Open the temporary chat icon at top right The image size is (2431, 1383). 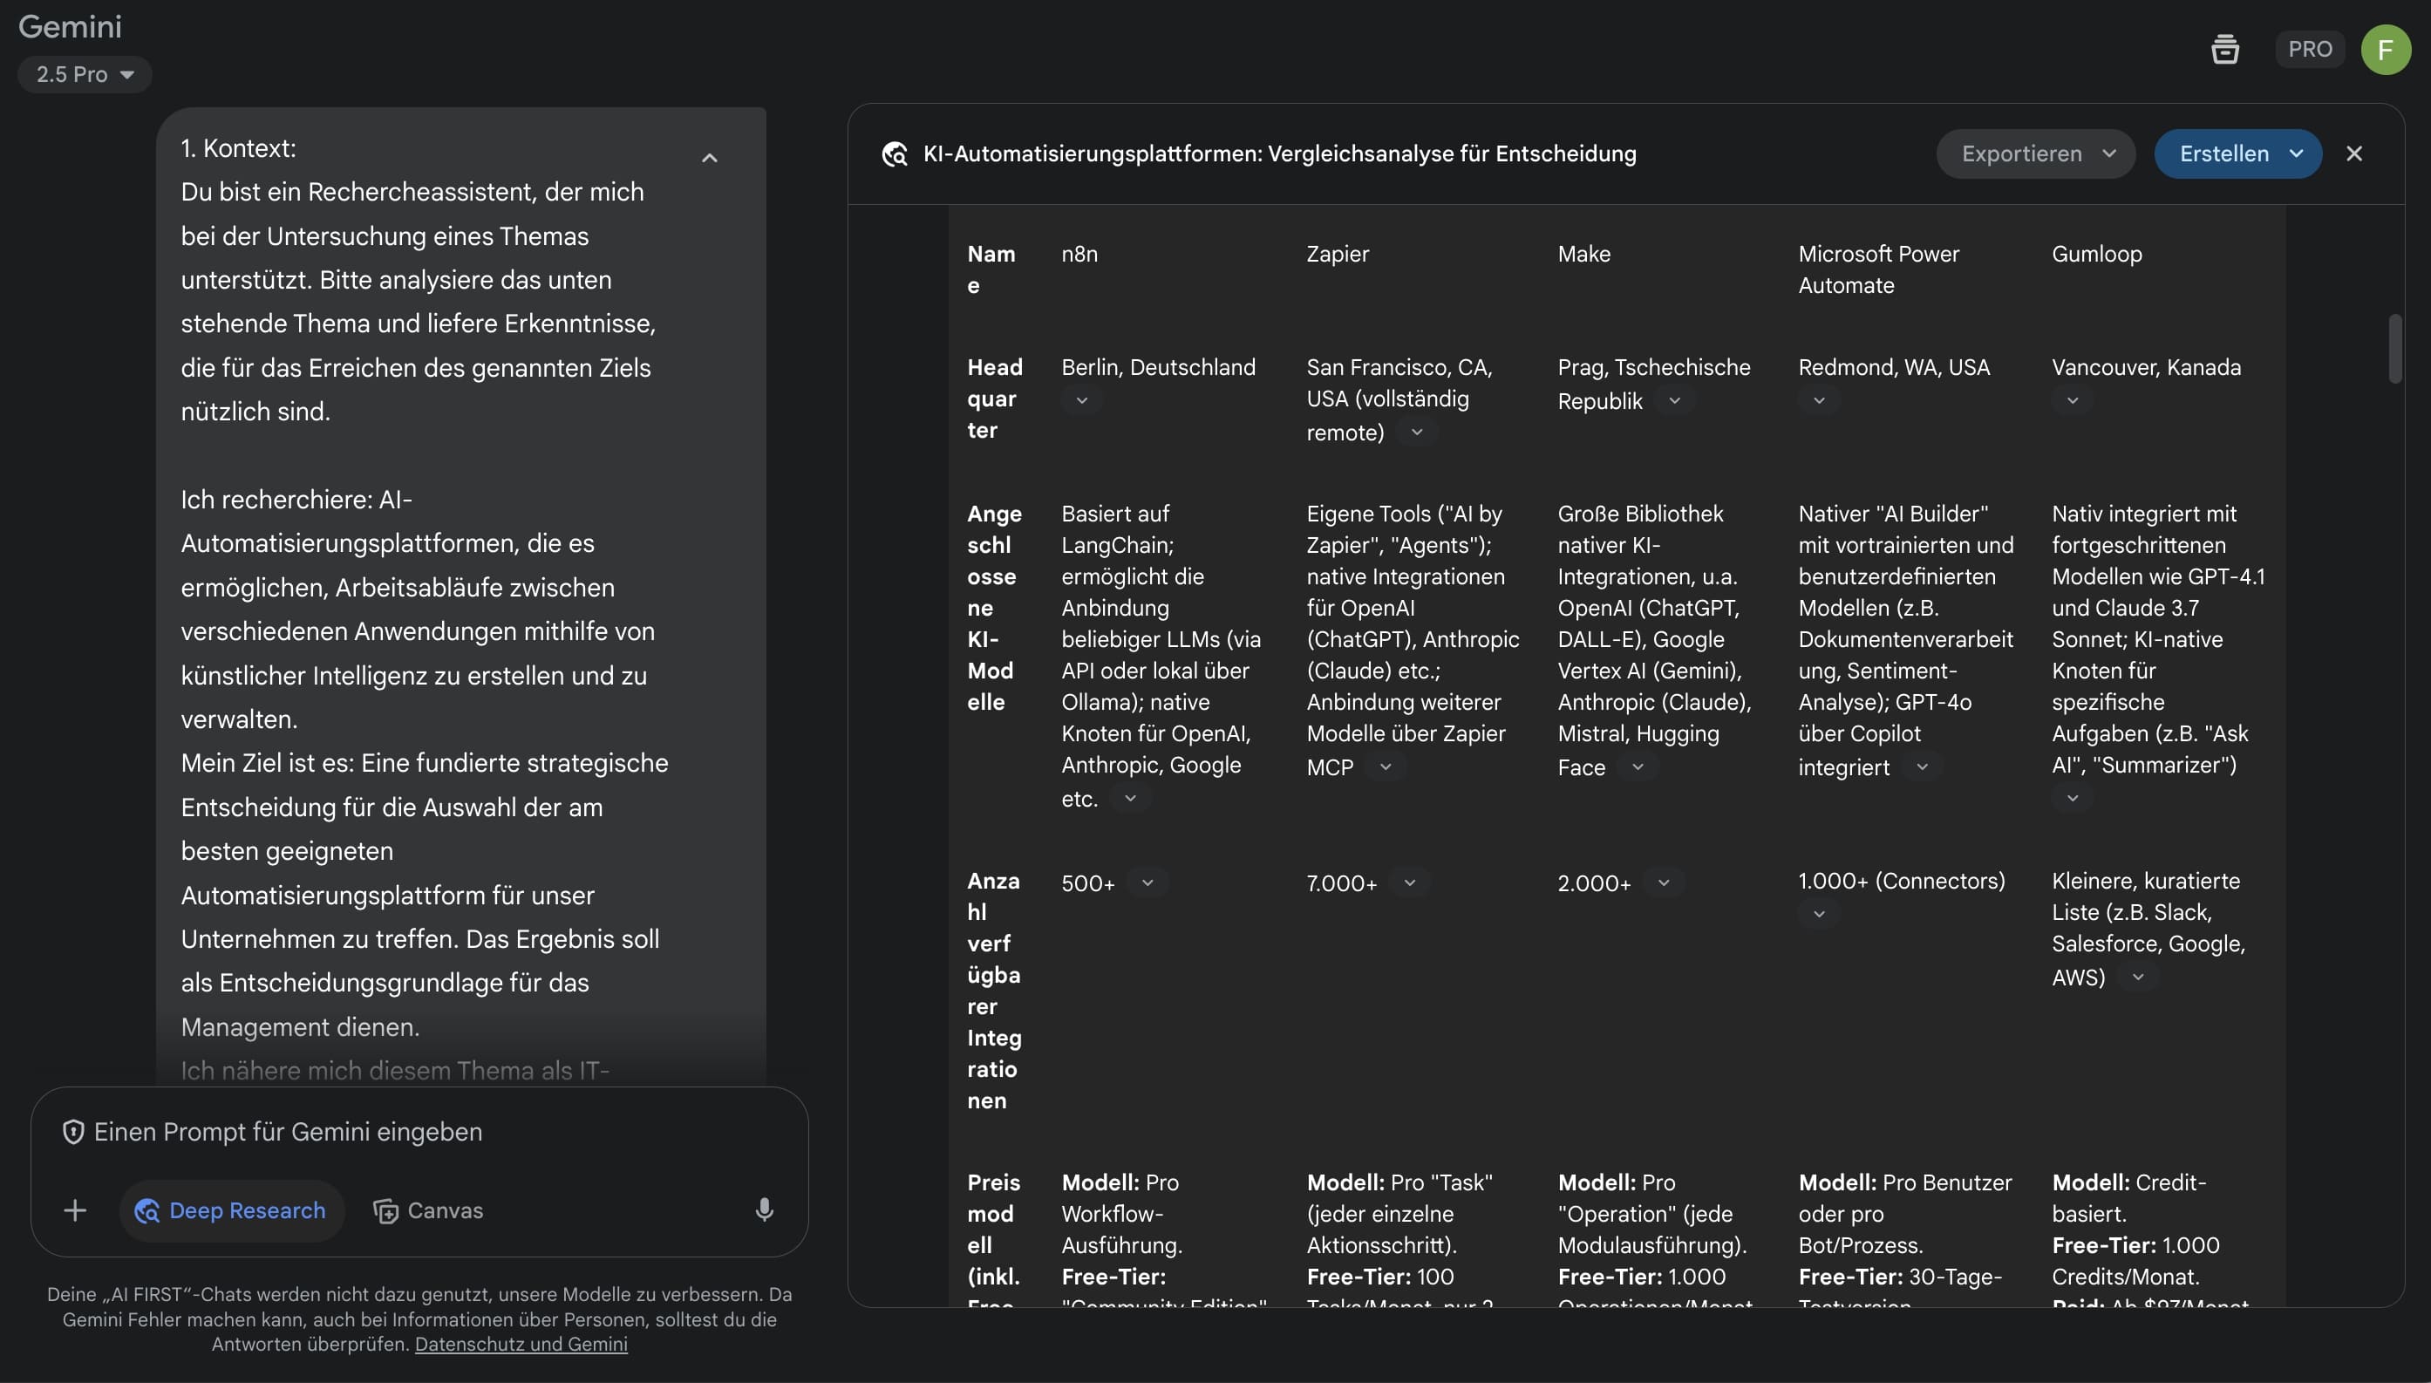click(2224, 49)
